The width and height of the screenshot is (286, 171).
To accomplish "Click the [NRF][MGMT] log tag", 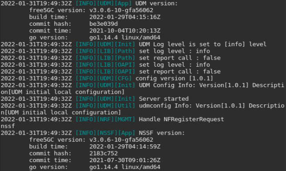I will [x=116, y=119].
